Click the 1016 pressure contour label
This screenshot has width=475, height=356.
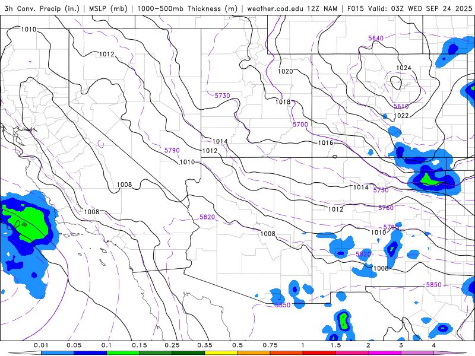click(x=325, y=142)
